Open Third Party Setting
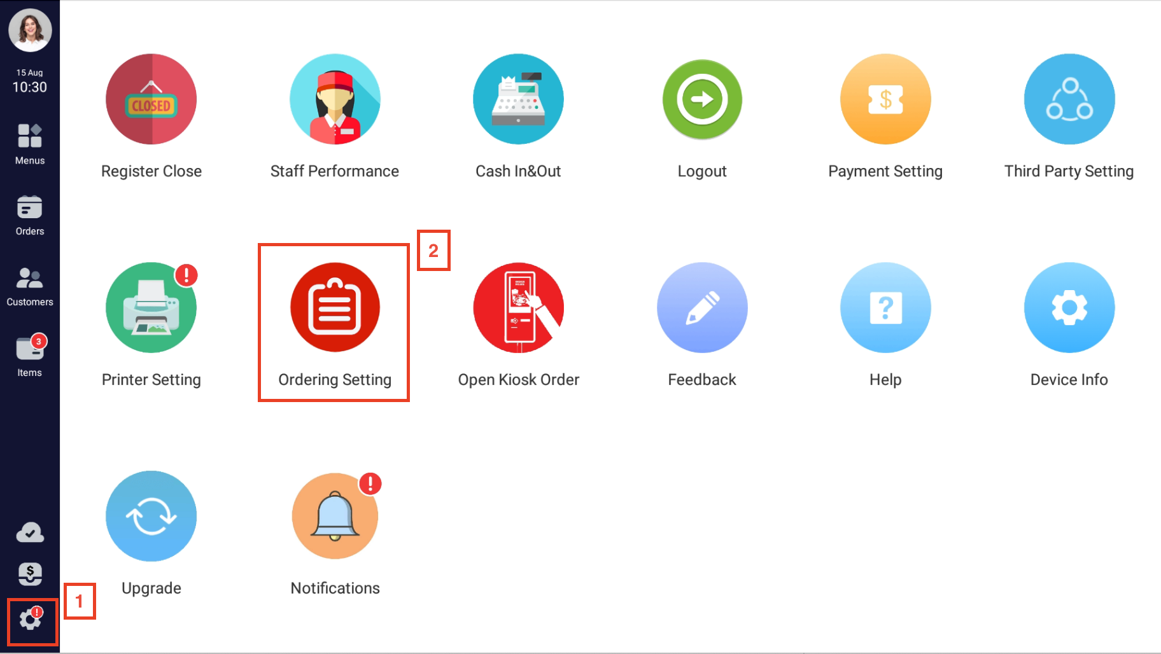The height and width of the screenshot is (654, 1161). pyautogui.click(x=1069, y=99)
